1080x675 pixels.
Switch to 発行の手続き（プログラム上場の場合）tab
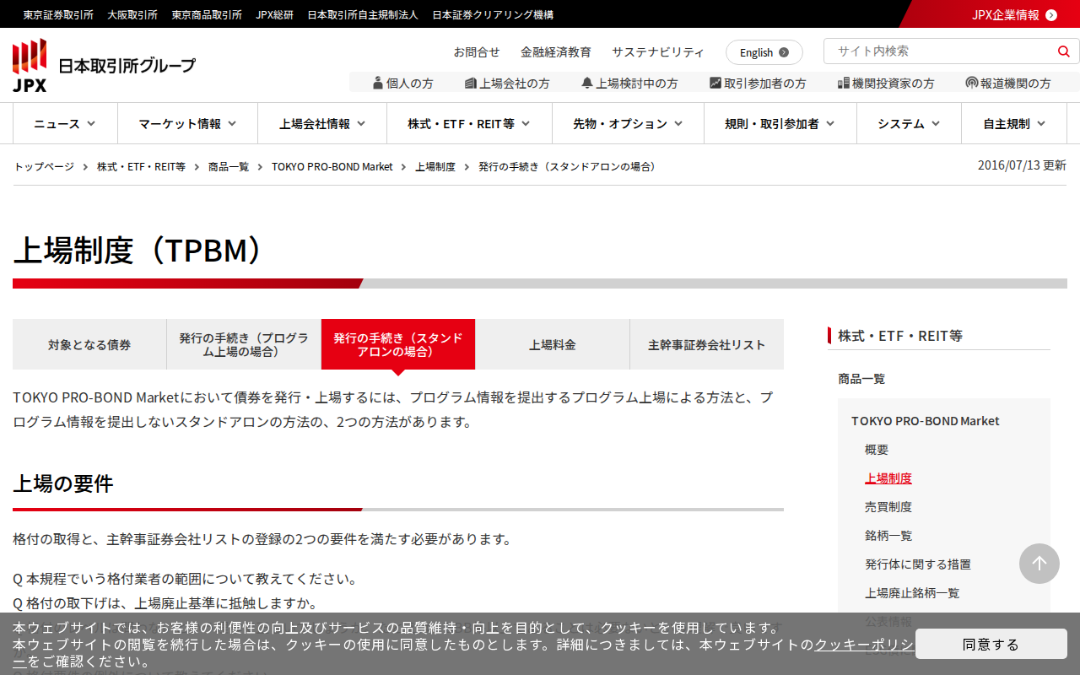[x=244, y=344]
